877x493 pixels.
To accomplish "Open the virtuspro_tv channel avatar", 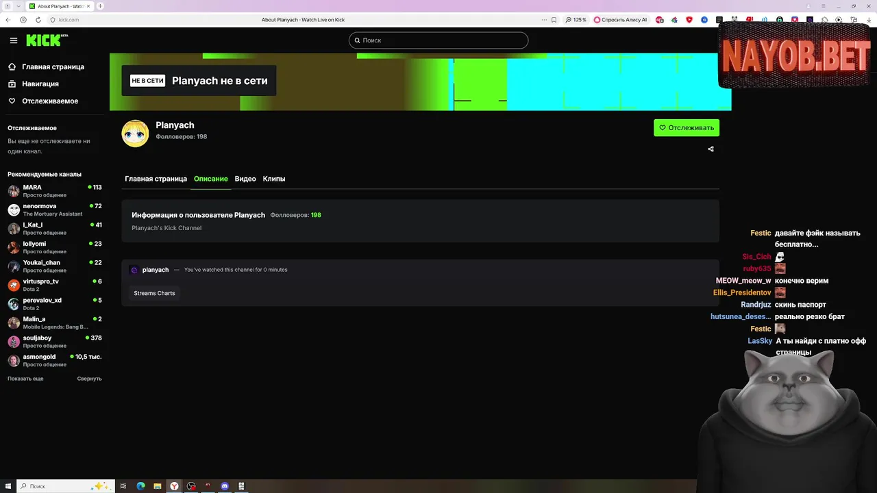I will point(14,285).
